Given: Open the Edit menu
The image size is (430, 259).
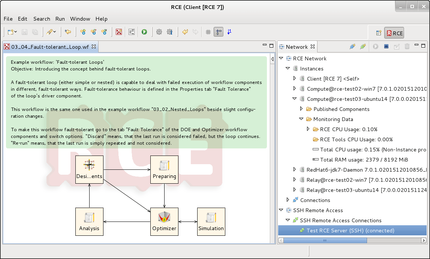Looking at the screenshot, I should pos(22,19).
